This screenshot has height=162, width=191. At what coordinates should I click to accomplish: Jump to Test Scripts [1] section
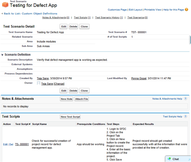click(82, 18)
